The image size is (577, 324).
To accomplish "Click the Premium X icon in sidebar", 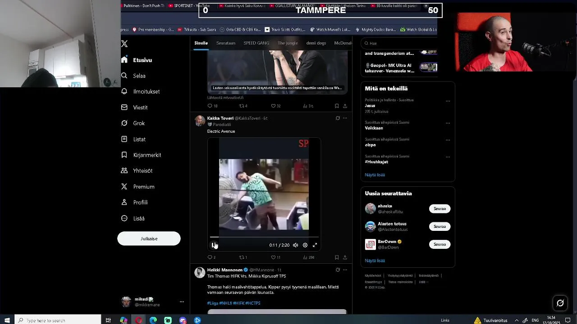I will click(124, 186).
